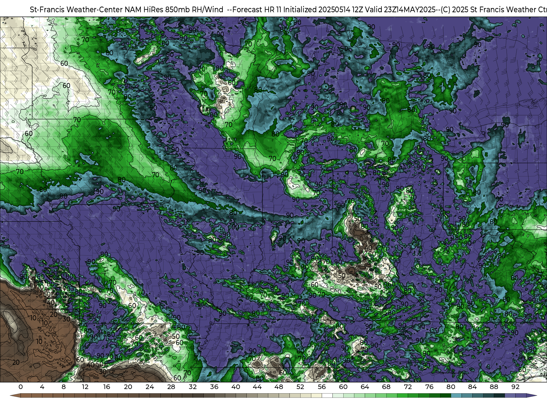This screenshot has width=547, height=399.
Task: Select the teal swatch right of the 80 label
Action: coord(456,396)
